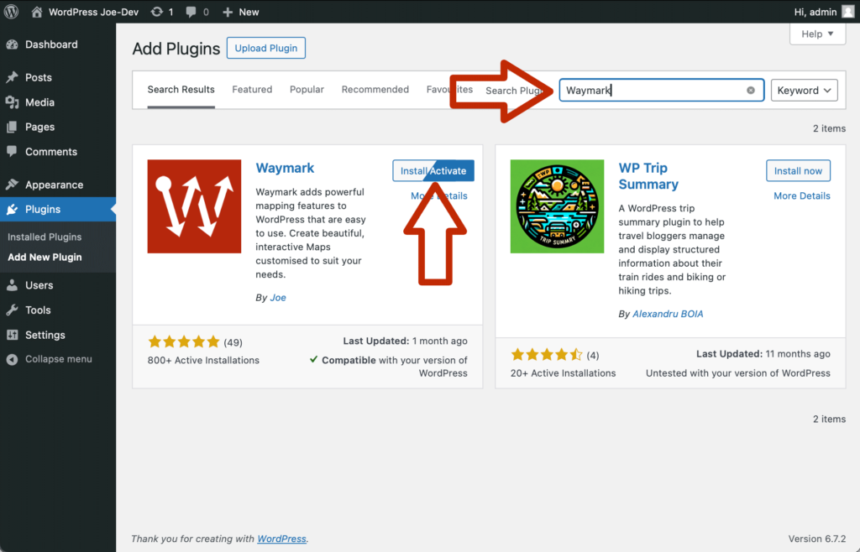This screenshot has width=860, height=552.
Task: Open the Dashboard sidebar item
Action: click(50, 44)
